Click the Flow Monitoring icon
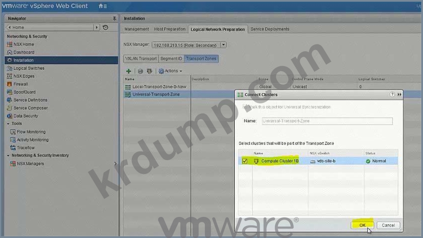This screenshot has height=238, width=423. point(13,132)
